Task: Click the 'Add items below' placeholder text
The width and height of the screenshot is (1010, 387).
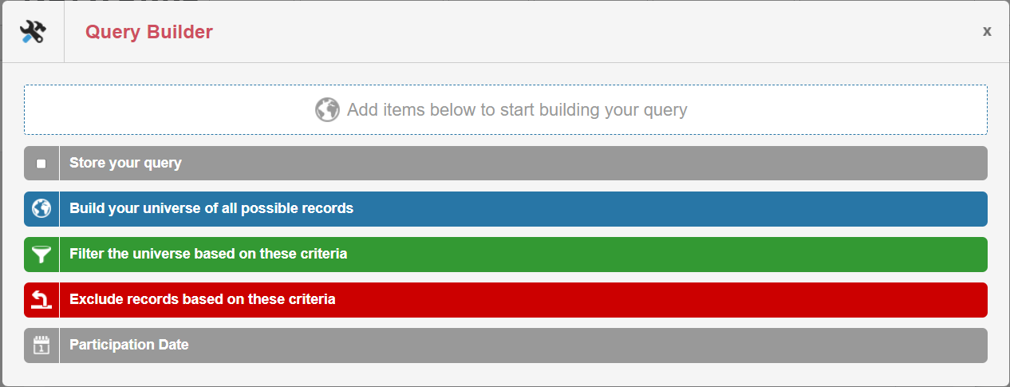Action: 517,109
